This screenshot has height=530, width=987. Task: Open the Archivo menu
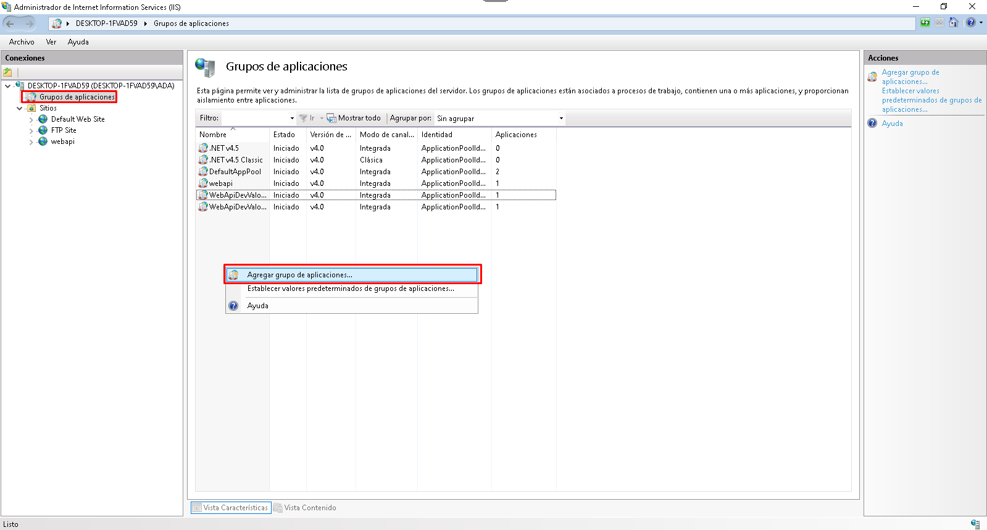22,42
